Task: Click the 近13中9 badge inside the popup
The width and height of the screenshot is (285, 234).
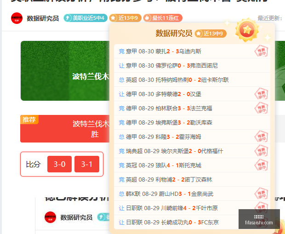Action: [211, 34]
